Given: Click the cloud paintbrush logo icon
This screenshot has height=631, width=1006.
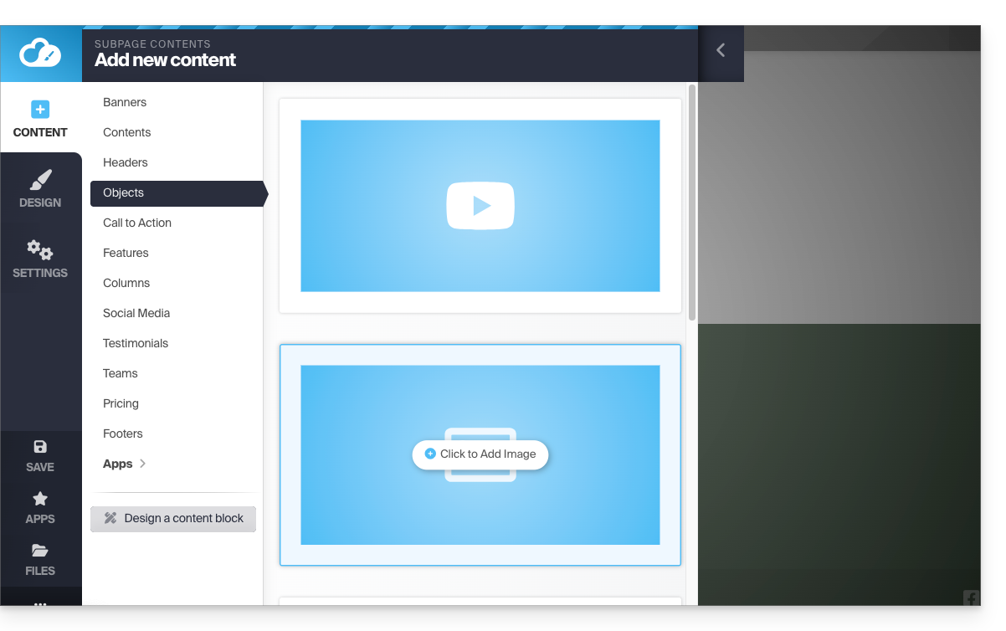Looking at the screenshot, I should point(40,54).
